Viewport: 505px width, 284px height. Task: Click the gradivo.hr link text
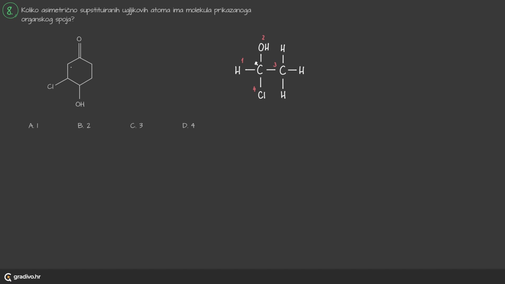tap(27, 277)
